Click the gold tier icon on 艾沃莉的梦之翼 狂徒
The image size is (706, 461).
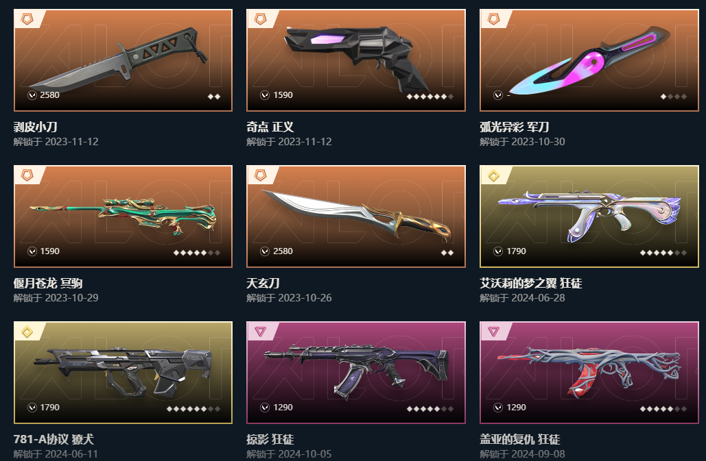pos(494,175)
